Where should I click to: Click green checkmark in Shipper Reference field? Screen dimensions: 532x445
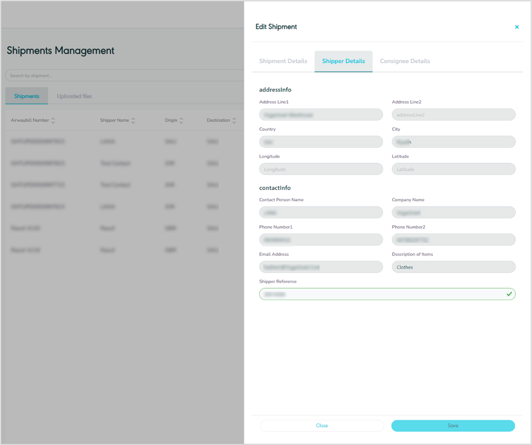coord(509,294)
